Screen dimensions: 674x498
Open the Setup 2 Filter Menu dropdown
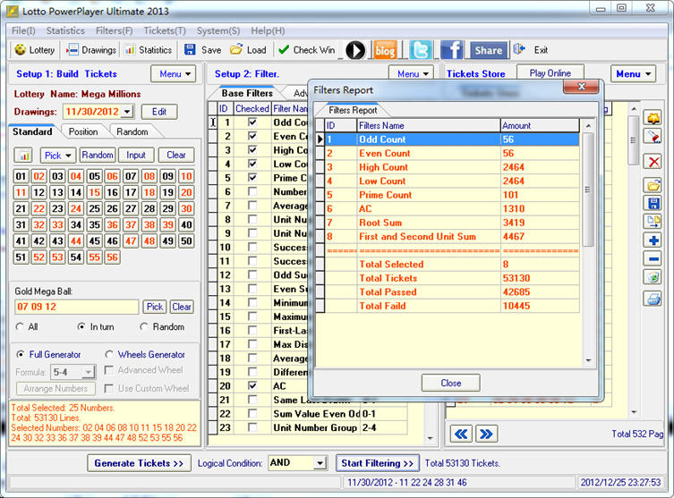coord(412,73)
